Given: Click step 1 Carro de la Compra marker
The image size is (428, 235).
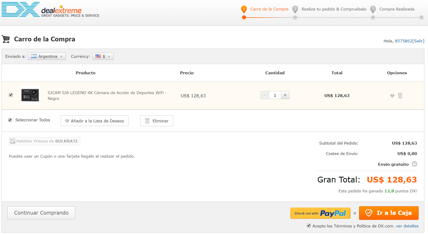Looking at the screenshot, I should (244, 9).
